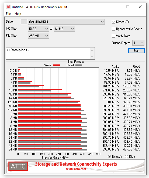
Task: Click the Transfer Rate - MB/s axis label
Action: coord(55,158)
